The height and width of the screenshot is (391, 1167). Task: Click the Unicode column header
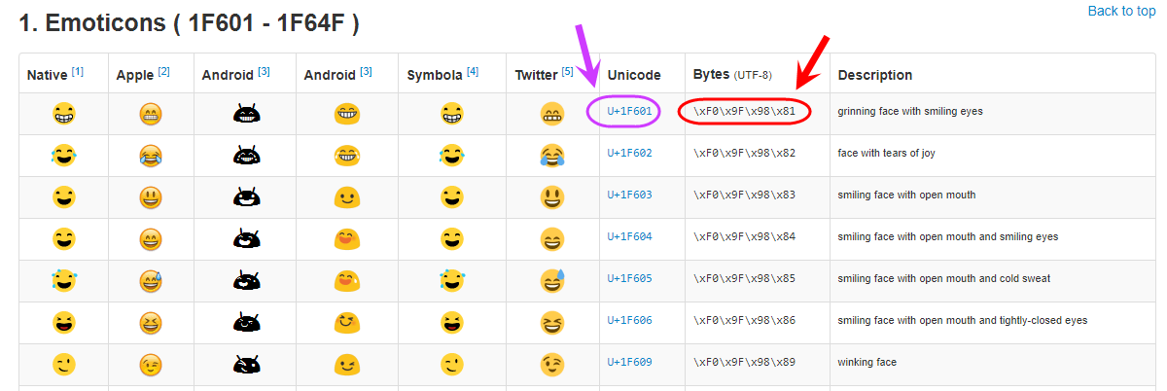[634, 75]
